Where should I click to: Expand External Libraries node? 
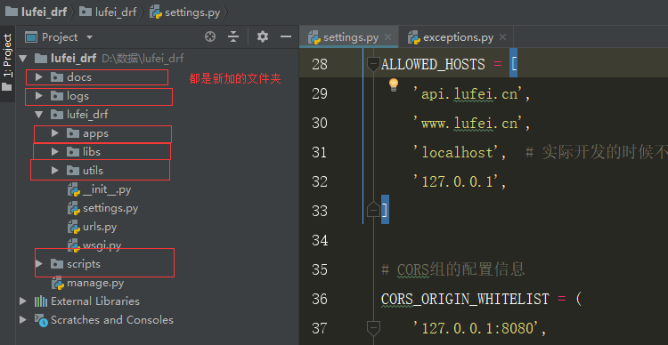(x=23, y=301)
